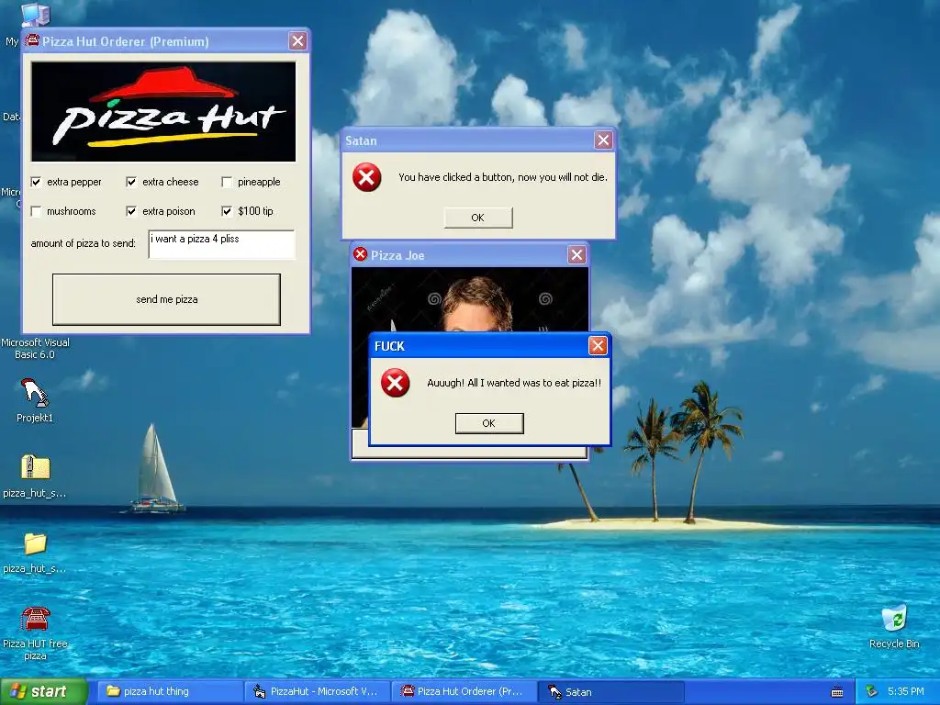Click the red error icon in Satan dialog

tap(367, 177)
